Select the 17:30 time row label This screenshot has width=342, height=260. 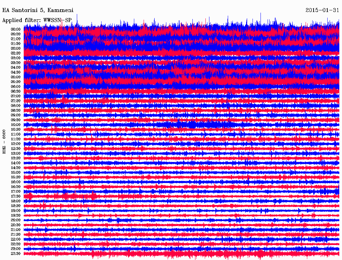(16, 196)
